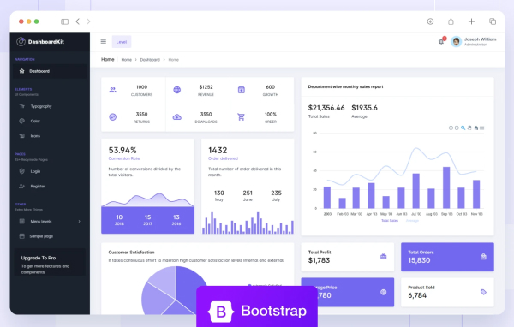Image resolution: width=514 pixels, height=327 pixels.
Task: Click the chart zoom in plus icon
Action: [451, 128]
